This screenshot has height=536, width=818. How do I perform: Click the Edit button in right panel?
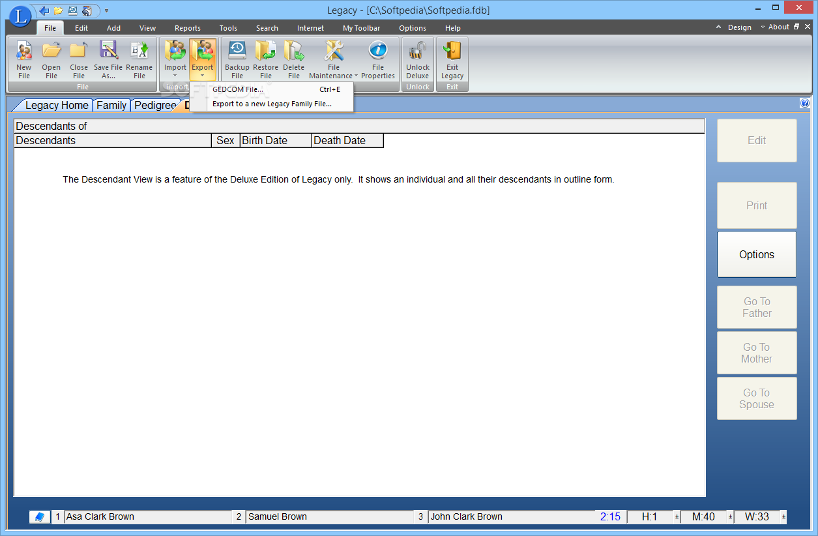(x=757, y=140)
